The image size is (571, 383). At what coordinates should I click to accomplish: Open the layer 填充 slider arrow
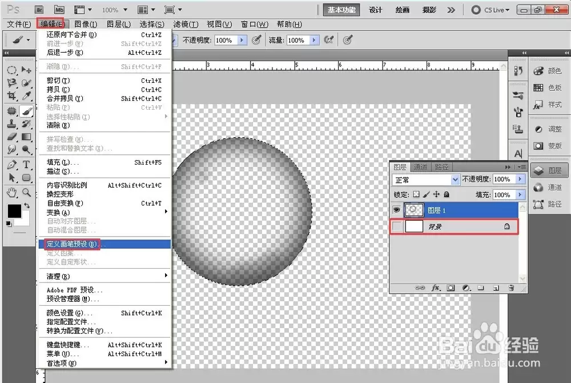tap(520, 194)
